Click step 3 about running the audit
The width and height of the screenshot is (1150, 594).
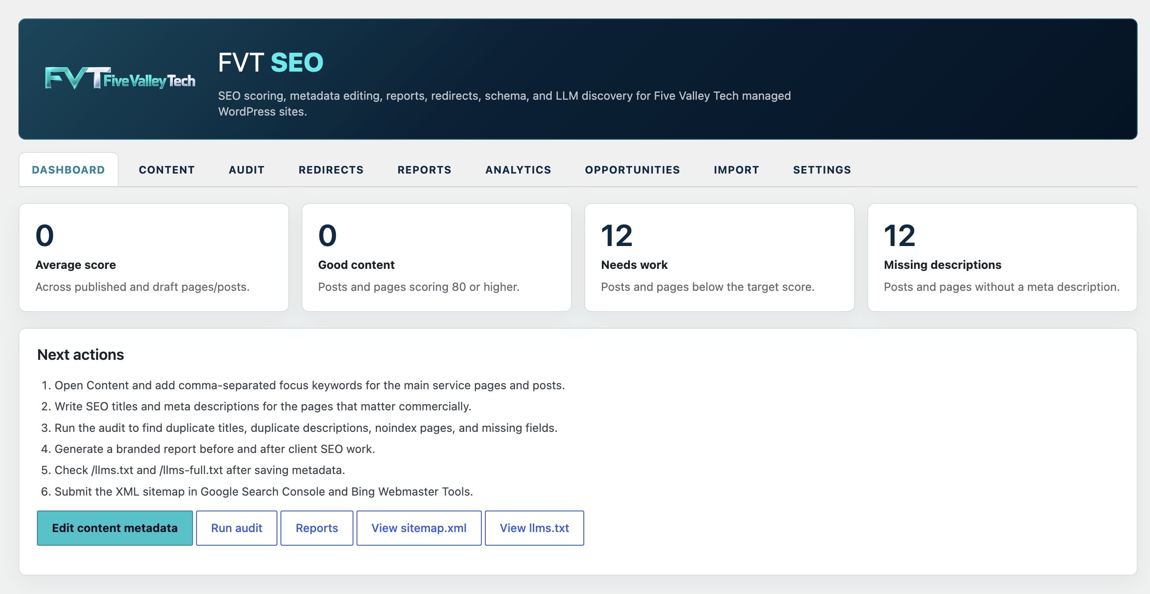tap(299, 428)
